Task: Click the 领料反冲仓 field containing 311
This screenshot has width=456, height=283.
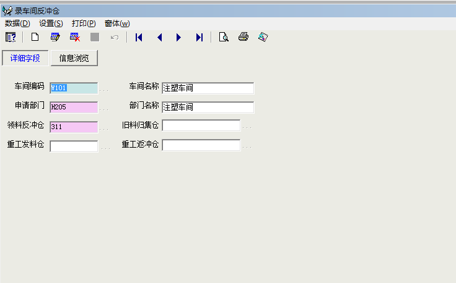Action: tap(74, 127)
